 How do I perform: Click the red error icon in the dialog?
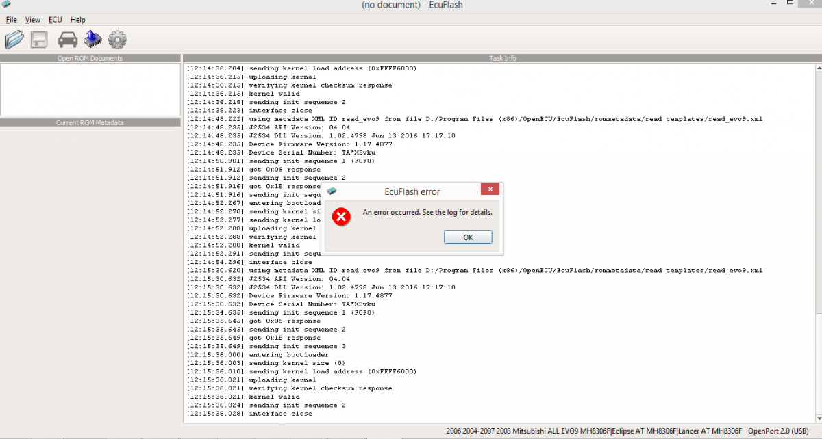tap(341, 217)
